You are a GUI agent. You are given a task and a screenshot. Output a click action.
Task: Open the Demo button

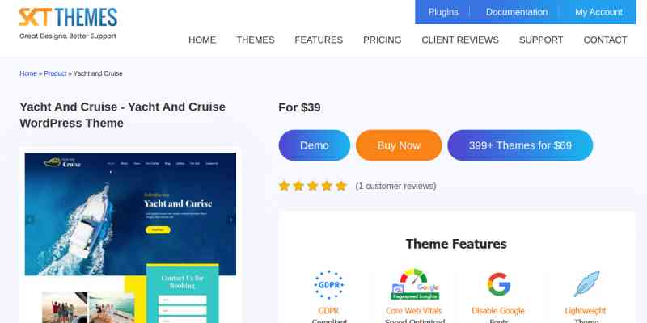tap(315, 145)
